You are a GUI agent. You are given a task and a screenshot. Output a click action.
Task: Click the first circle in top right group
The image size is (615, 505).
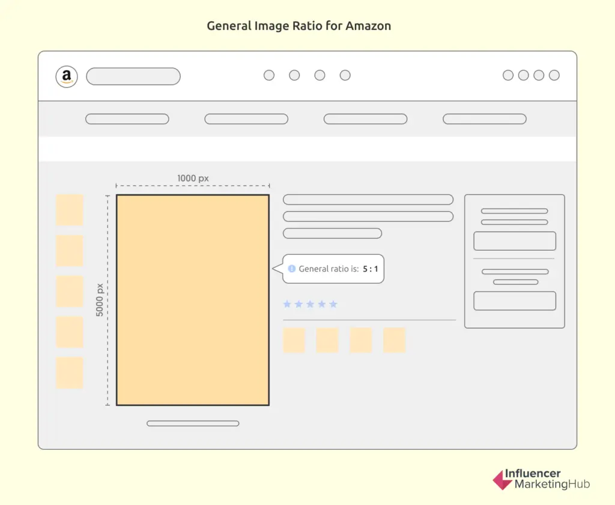point(508,75)
